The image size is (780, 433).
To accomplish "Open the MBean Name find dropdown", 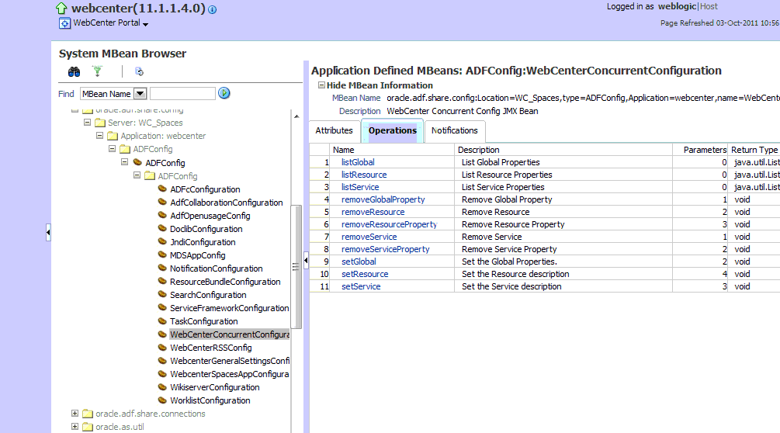I will (140, 93).
